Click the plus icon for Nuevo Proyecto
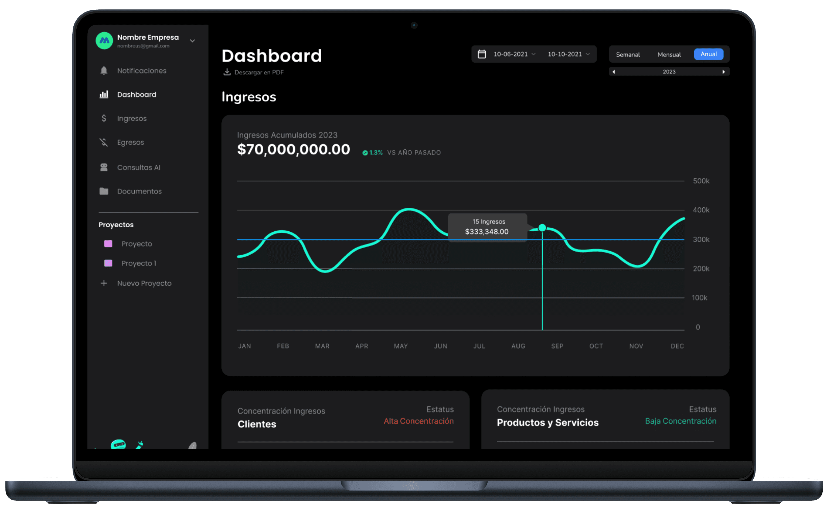Viewport: 827px width, 511px height. (104, 283)
